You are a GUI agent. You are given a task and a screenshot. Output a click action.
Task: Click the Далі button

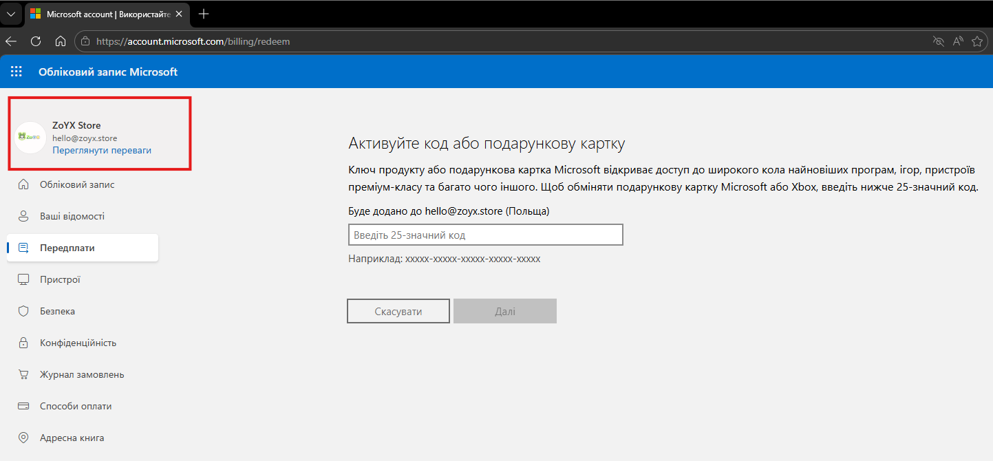pos(505,311)
